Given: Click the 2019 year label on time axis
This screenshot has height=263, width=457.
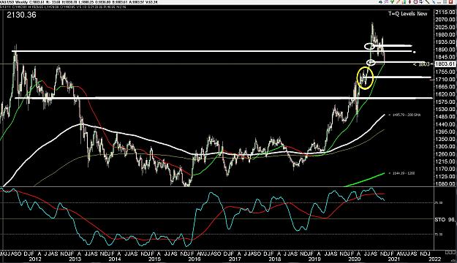Looking at the screenshot, I should [x=314, y=259].
